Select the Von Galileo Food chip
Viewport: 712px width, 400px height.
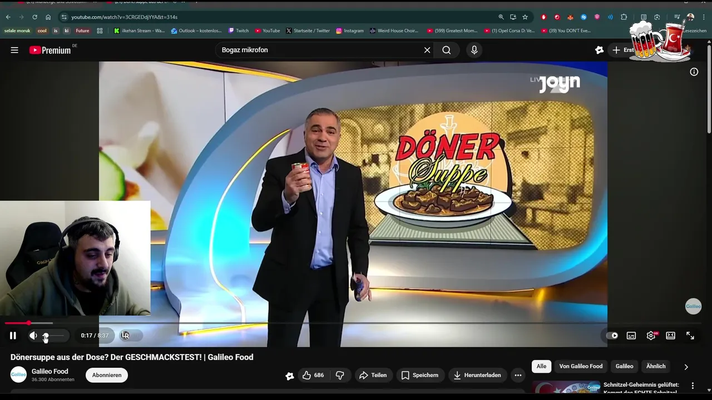coord(581,366)
